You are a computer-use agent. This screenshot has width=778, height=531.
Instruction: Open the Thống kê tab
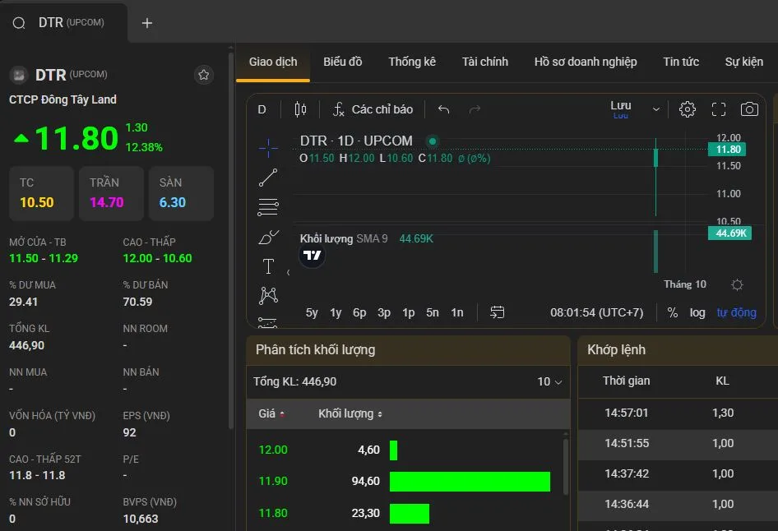click(x=412, y=62)
